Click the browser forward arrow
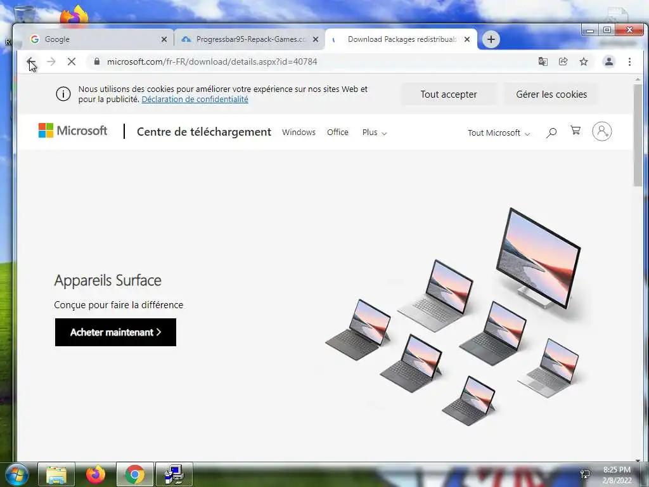649x487 pixels. click(51, 62)
